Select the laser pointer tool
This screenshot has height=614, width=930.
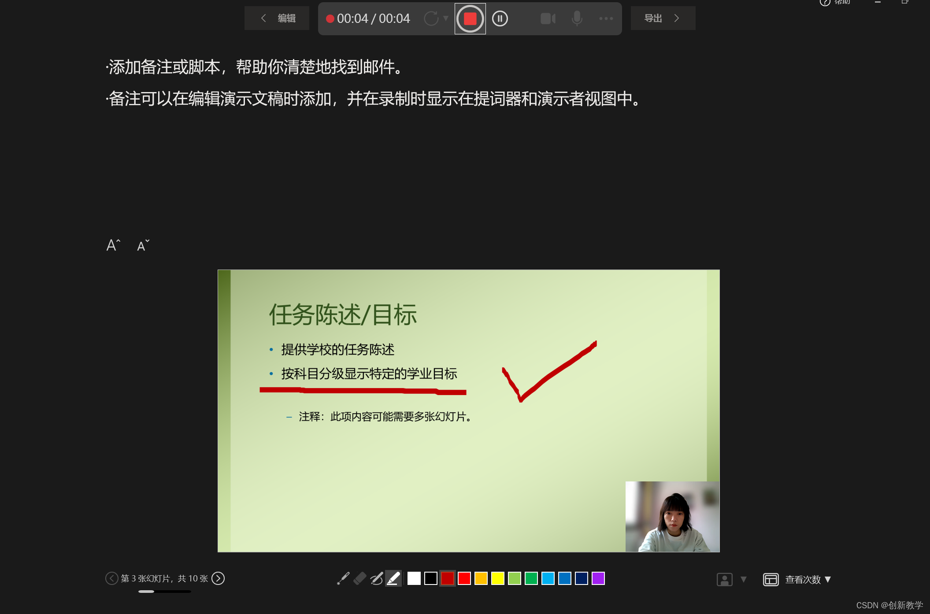[x=343, y=578]
